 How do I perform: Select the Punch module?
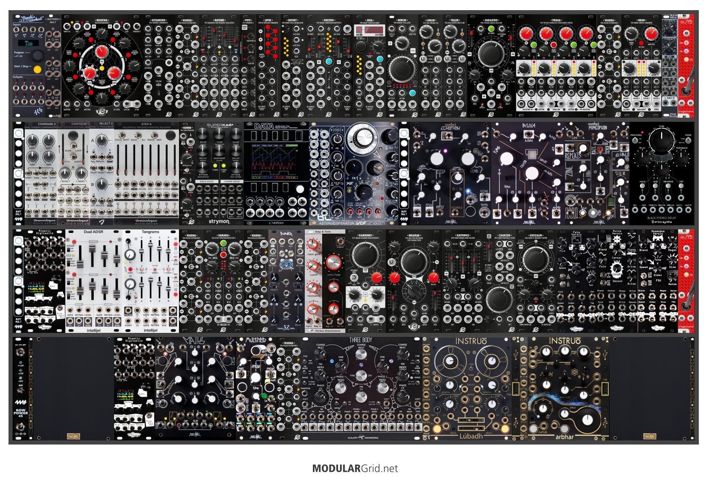tap(287, 281)
